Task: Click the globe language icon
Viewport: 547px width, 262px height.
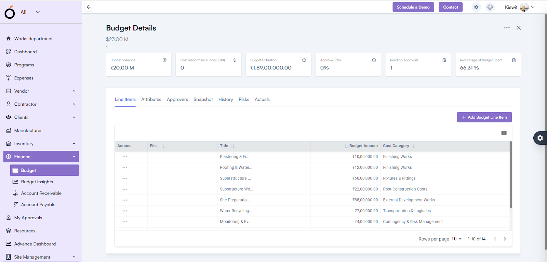Action: coord(490,7)
